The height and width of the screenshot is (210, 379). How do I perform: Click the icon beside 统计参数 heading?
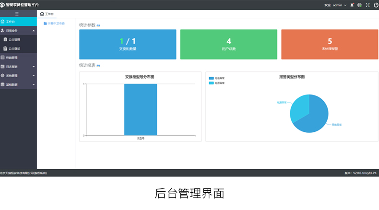[x=99, y=25]
